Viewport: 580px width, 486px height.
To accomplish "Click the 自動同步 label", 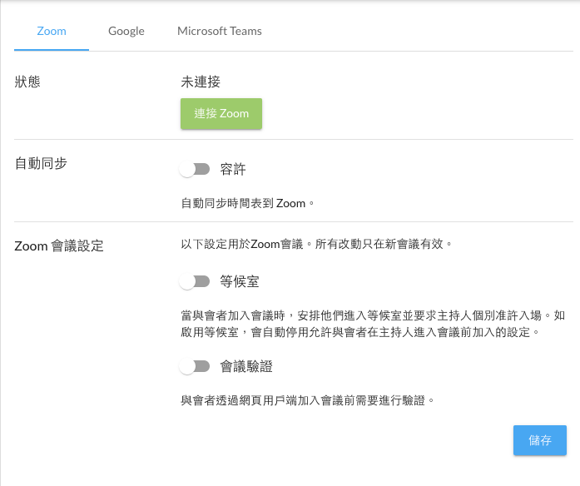I will point(41,163).
